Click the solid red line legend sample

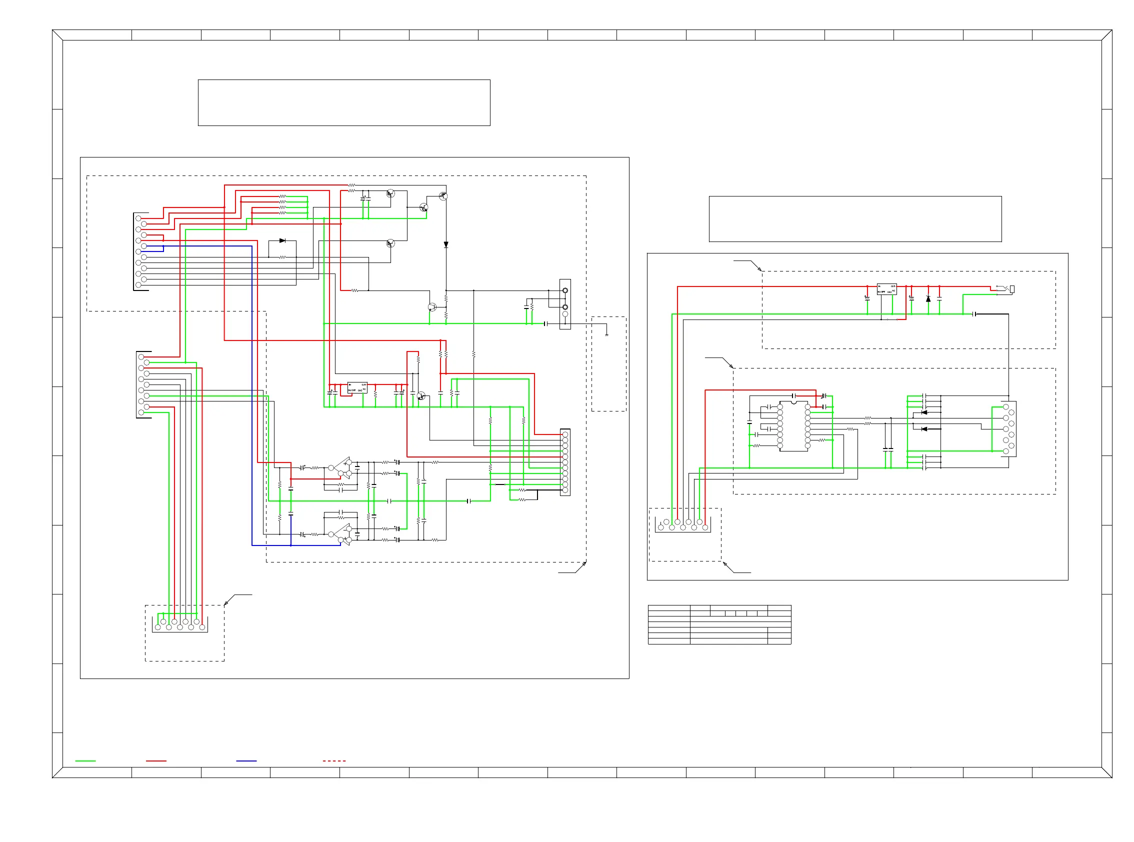pos(156,761)
